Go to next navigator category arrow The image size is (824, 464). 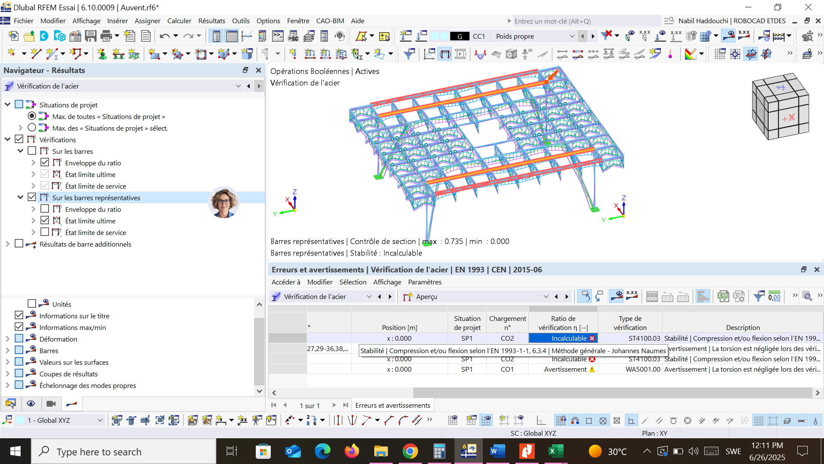coord(259,86)
